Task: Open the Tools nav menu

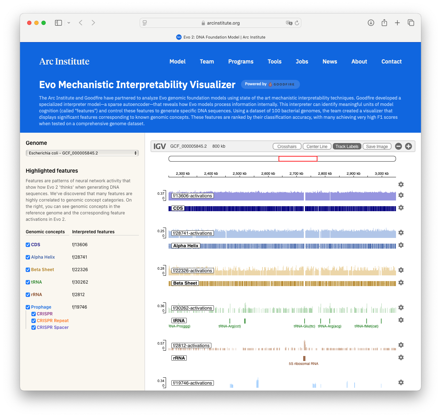Action: click(x=275, y=61)
